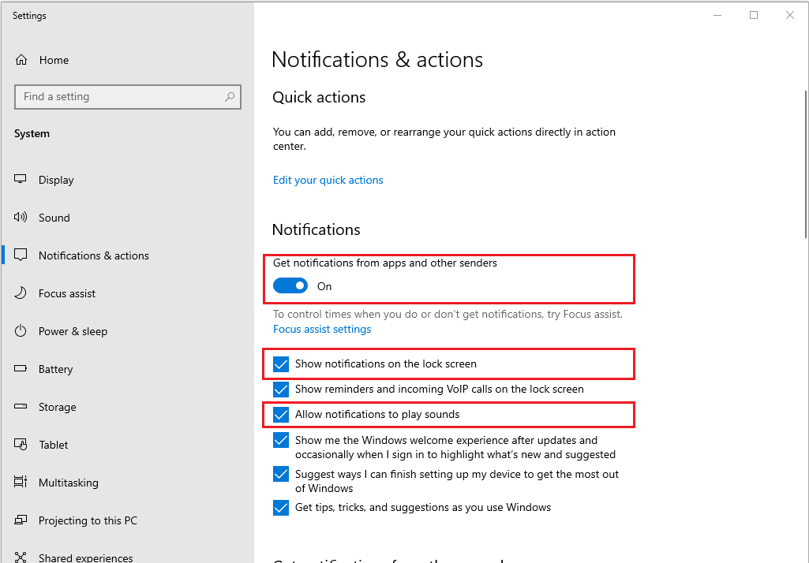Viewport: 809px width, 563px height.
Task: Uncheck Get tips, tricks, and suggestions option
Action: (x=281, y=508)
